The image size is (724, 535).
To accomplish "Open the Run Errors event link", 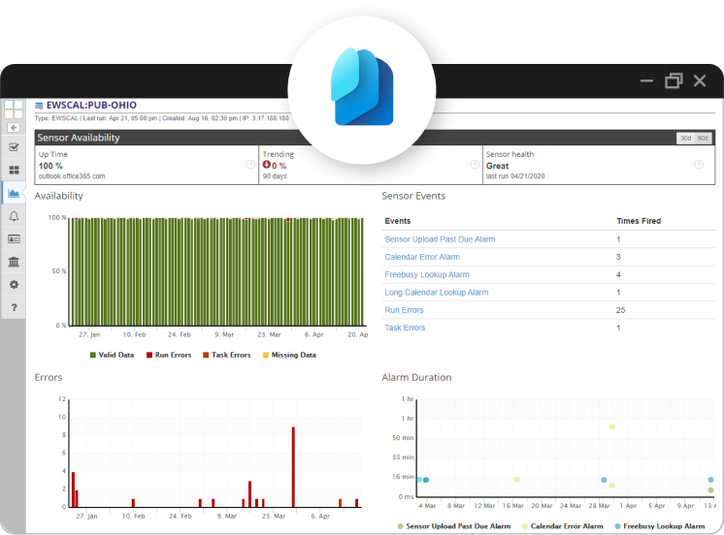I will (404, 310).
